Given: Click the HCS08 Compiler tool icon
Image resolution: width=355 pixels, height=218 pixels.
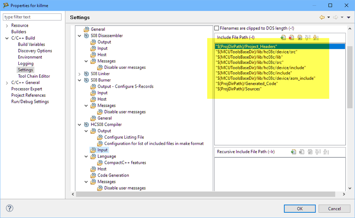Looking at the screenshot, I should [x=86, y=124].
